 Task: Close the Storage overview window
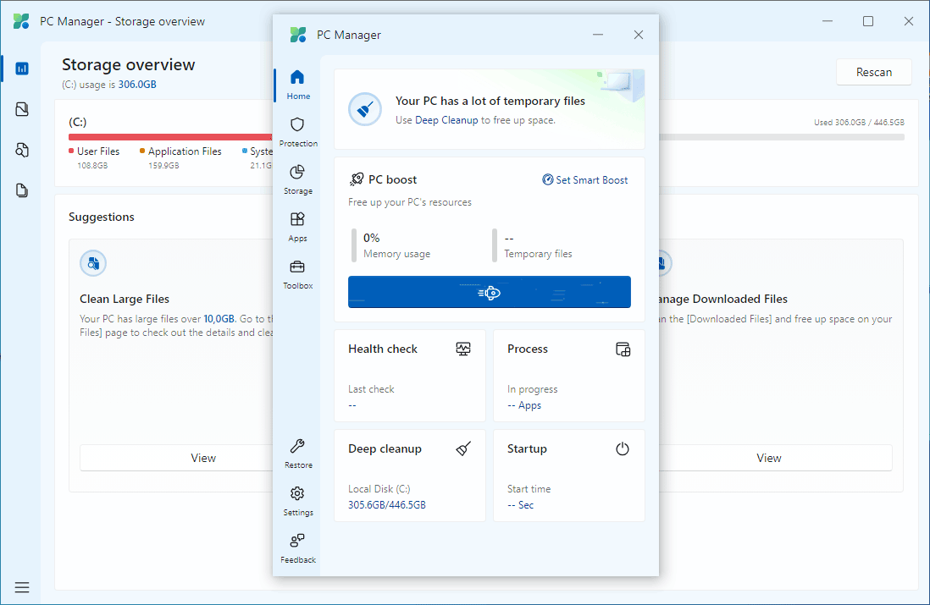point(908,21)
